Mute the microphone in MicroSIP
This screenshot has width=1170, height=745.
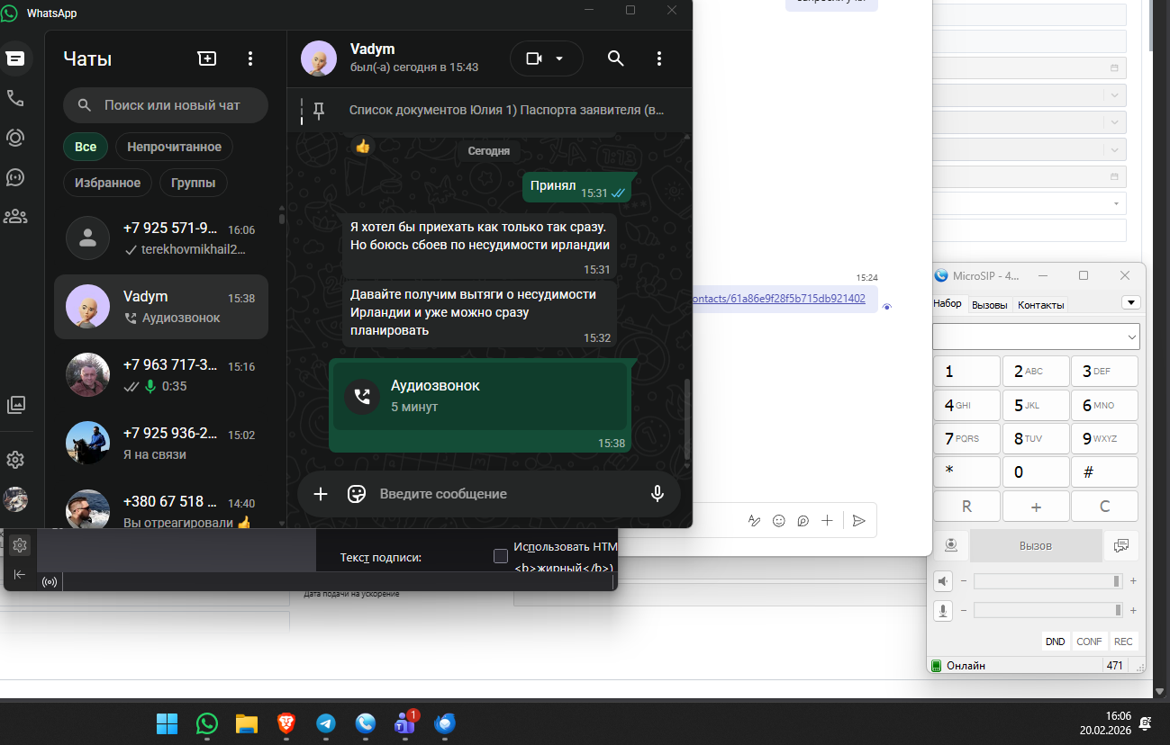pos(944,610)
